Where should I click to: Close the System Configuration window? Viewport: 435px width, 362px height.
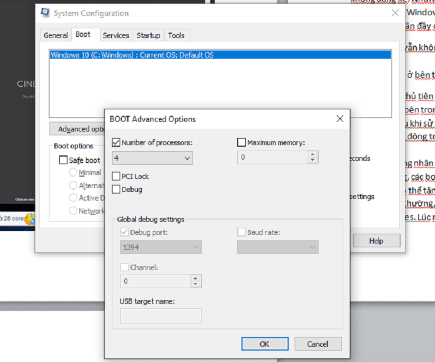395,13
